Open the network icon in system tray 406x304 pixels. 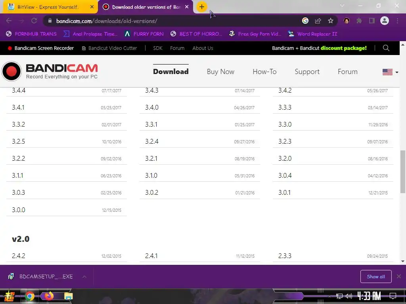[x=339, y=296]
